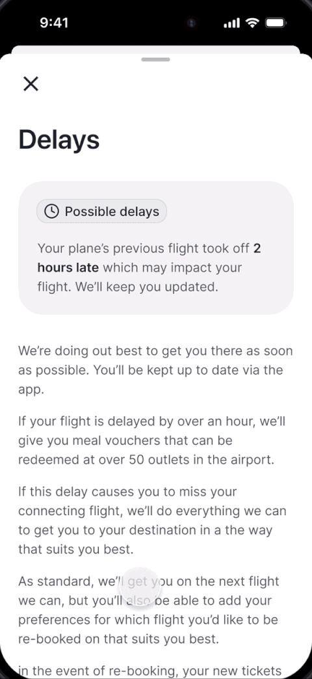Tap the "Delays" page heading

59,140
